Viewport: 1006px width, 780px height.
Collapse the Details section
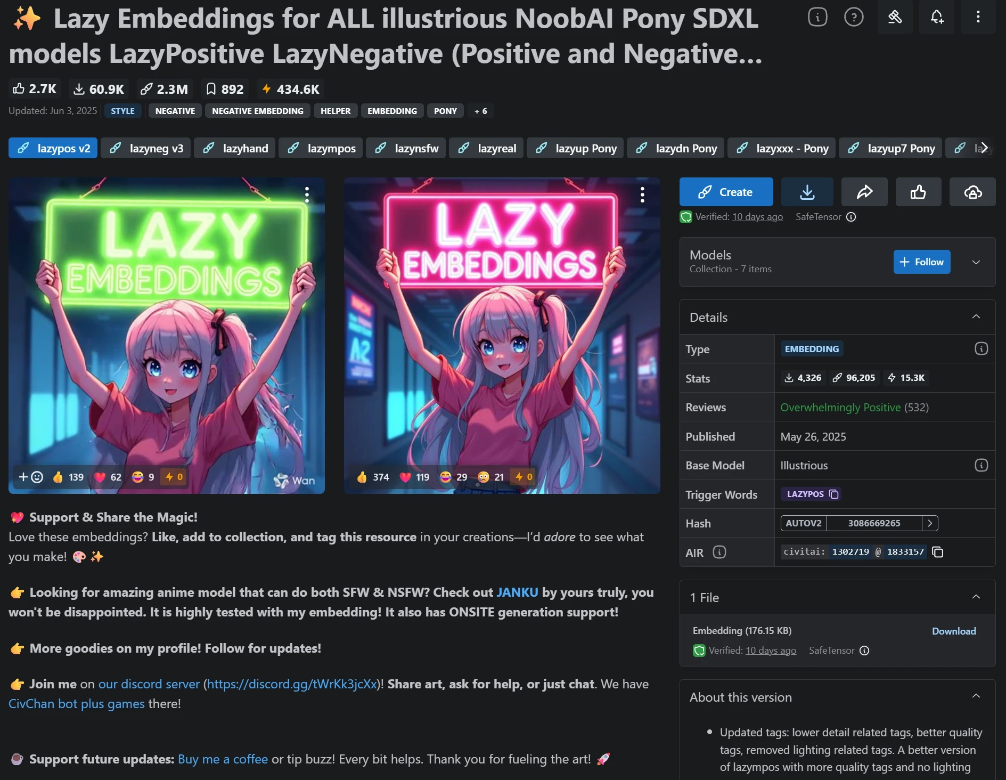(x=976, y=316)
